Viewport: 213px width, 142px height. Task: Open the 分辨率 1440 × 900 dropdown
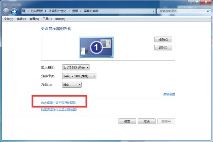[79, 76]
